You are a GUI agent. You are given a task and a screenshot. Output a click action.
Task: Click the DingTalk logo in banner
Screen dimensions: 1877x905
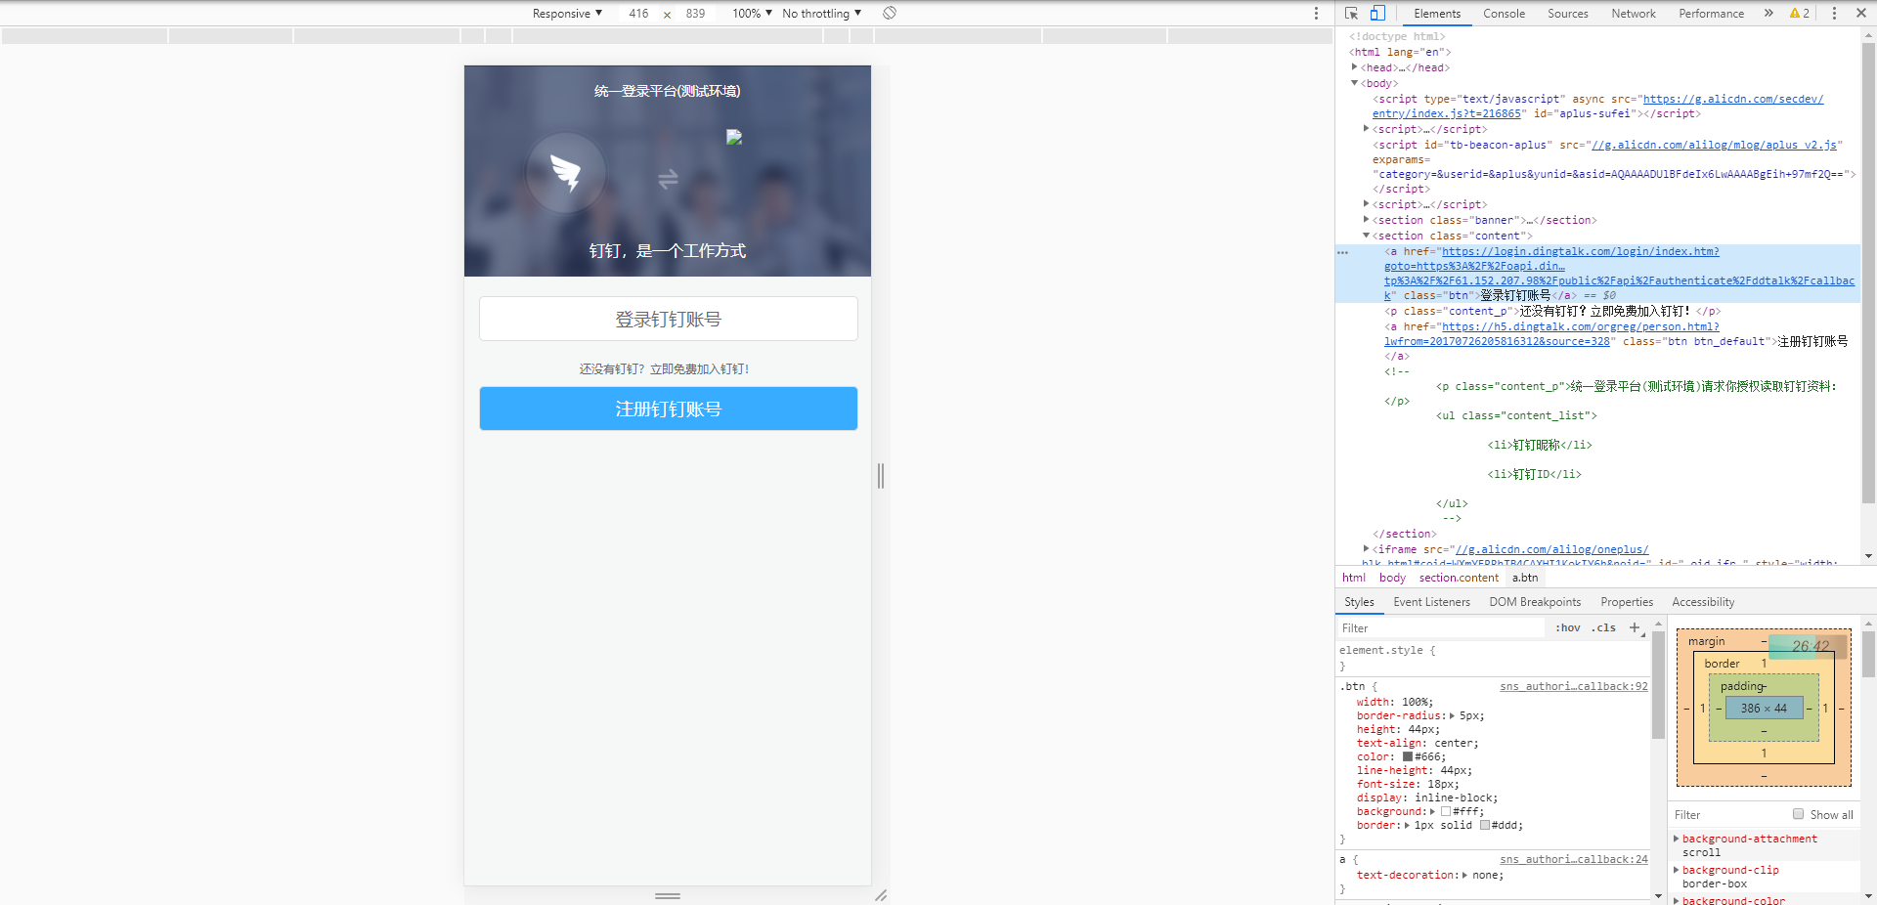566,173
